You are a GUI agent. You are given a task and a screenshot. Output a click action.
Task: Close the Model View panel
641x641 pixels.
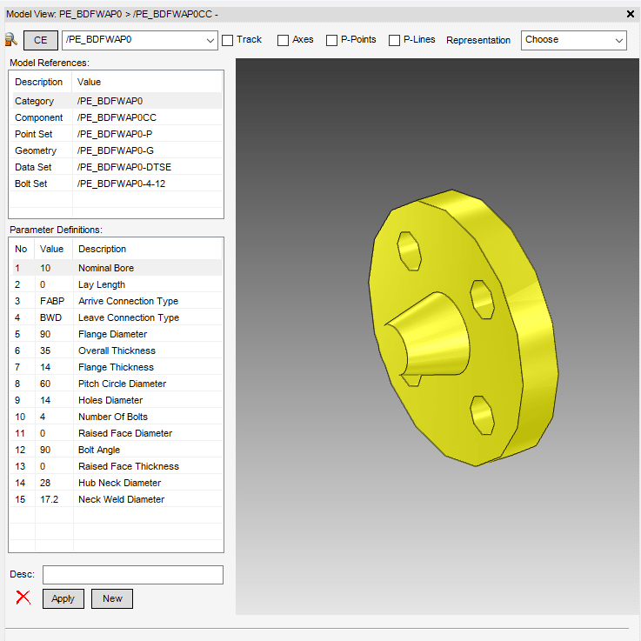(631, 14)
